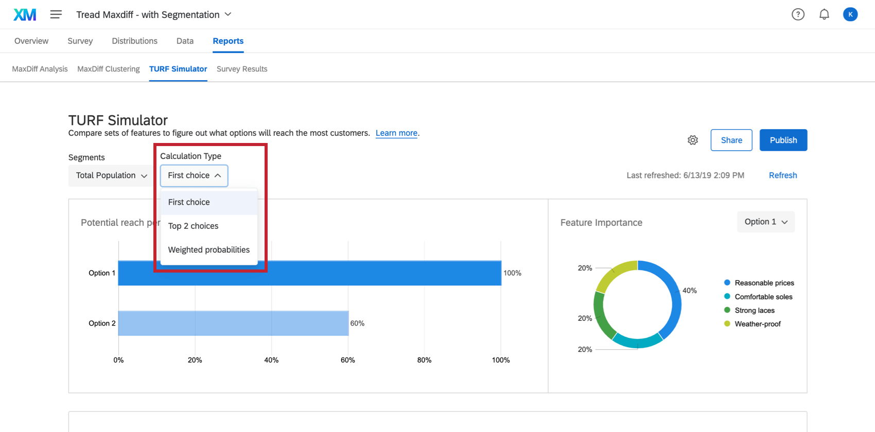Open the notifications bell

click(x=824, y=15)
